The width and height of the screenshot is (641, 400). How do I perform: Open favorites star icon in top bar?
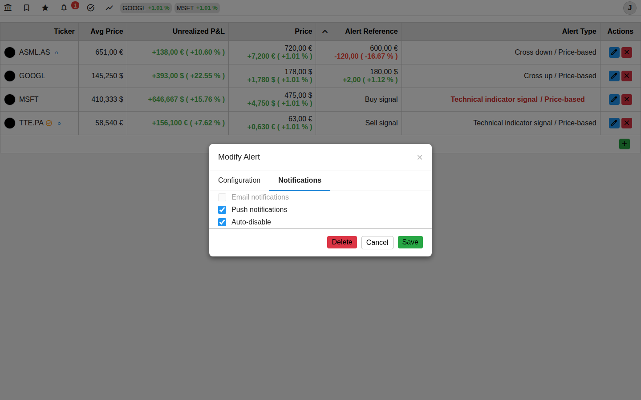click(x=45, y=8)
